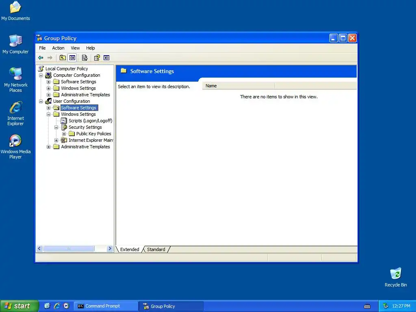Expand Administrative Templates under Computer Configuration
Image resolution: width=416 pixels, height=312 pixels.
[49, 95]
